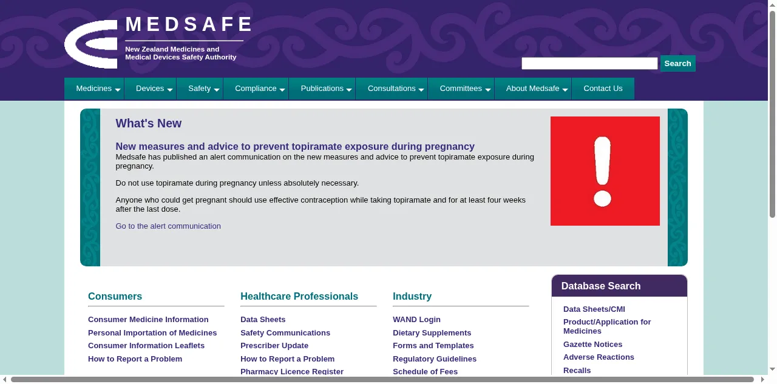Expand the Committees menu arrow
The image size is (777, 384).
click(488, 90)
